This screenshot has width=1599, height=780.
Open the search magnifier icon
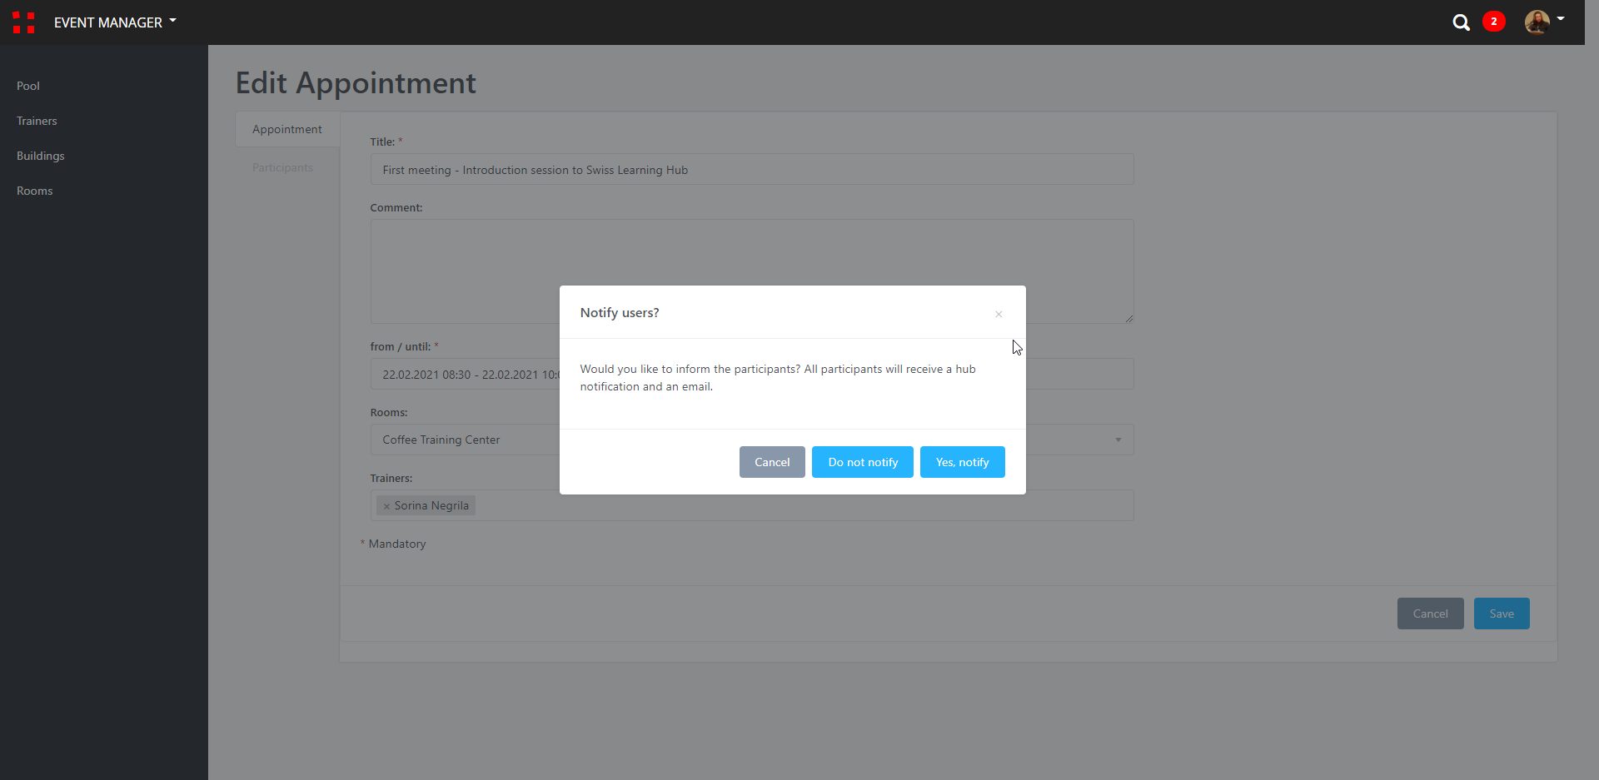1461,22
